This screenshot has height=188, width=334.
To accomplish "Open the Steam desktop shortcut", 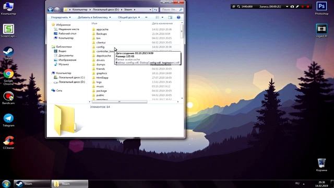I will 8,53.
